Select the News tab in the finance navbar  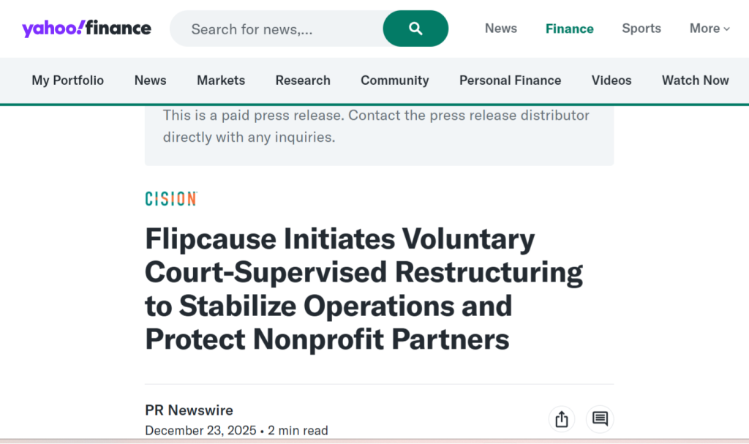151,80
